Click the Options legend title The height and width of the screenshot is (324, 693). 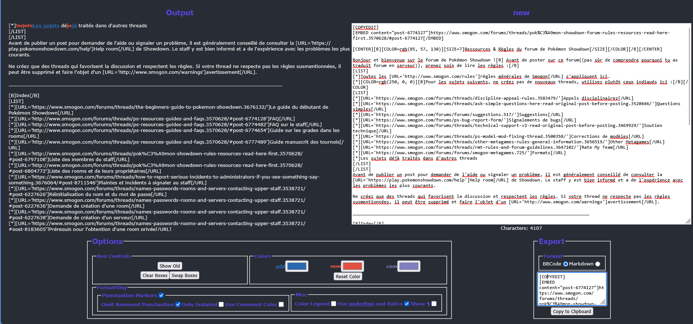coord(107,241)
